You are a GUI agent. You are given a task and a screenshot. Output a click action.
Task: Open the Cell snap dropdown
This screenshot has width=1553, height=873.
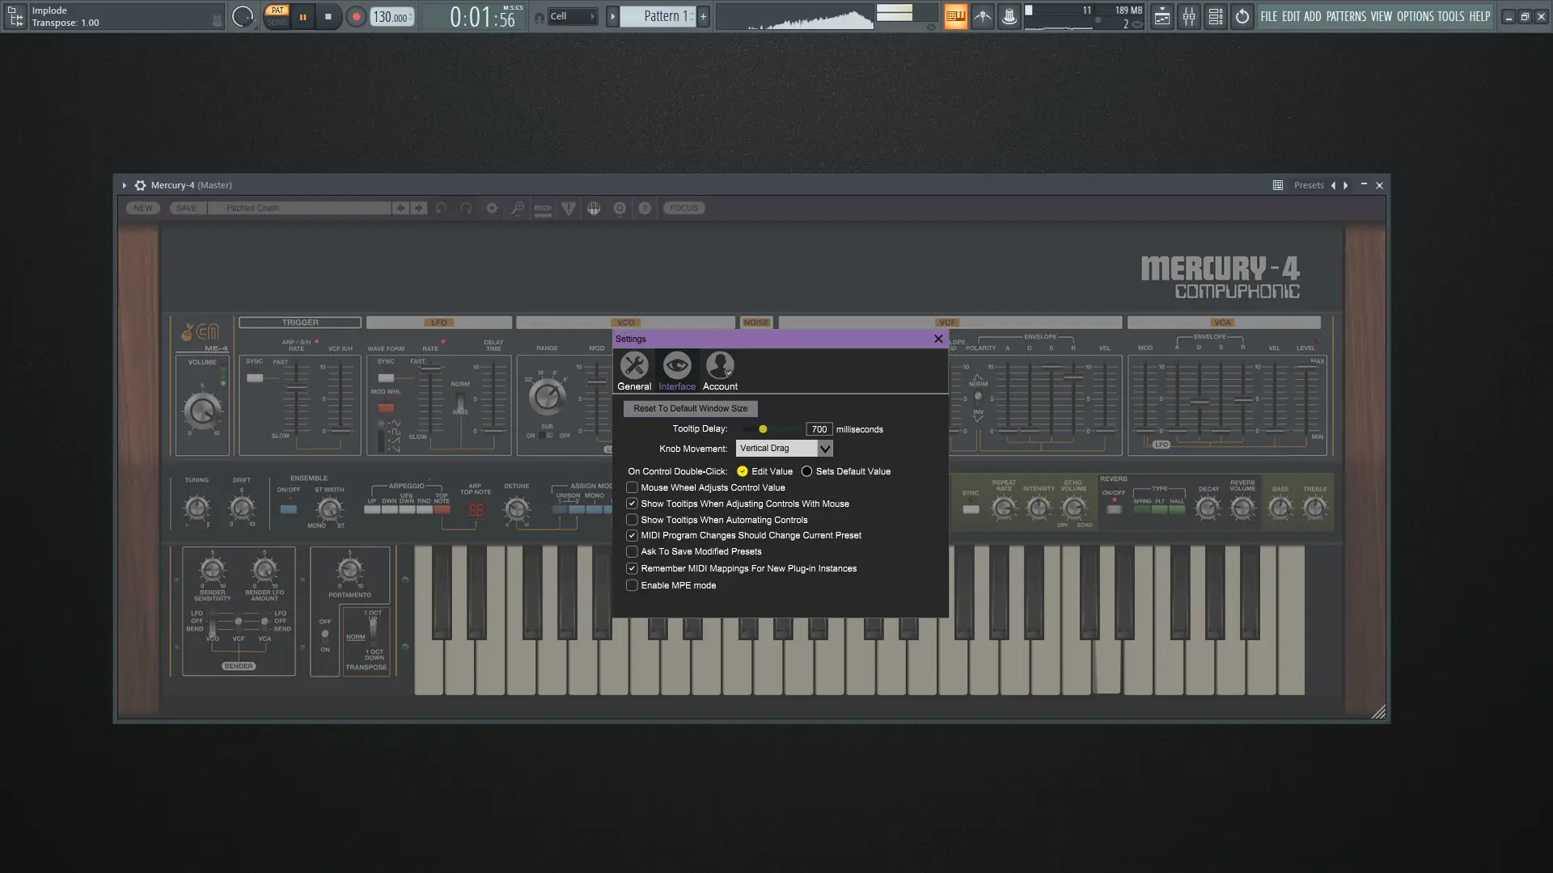point(573,17)
